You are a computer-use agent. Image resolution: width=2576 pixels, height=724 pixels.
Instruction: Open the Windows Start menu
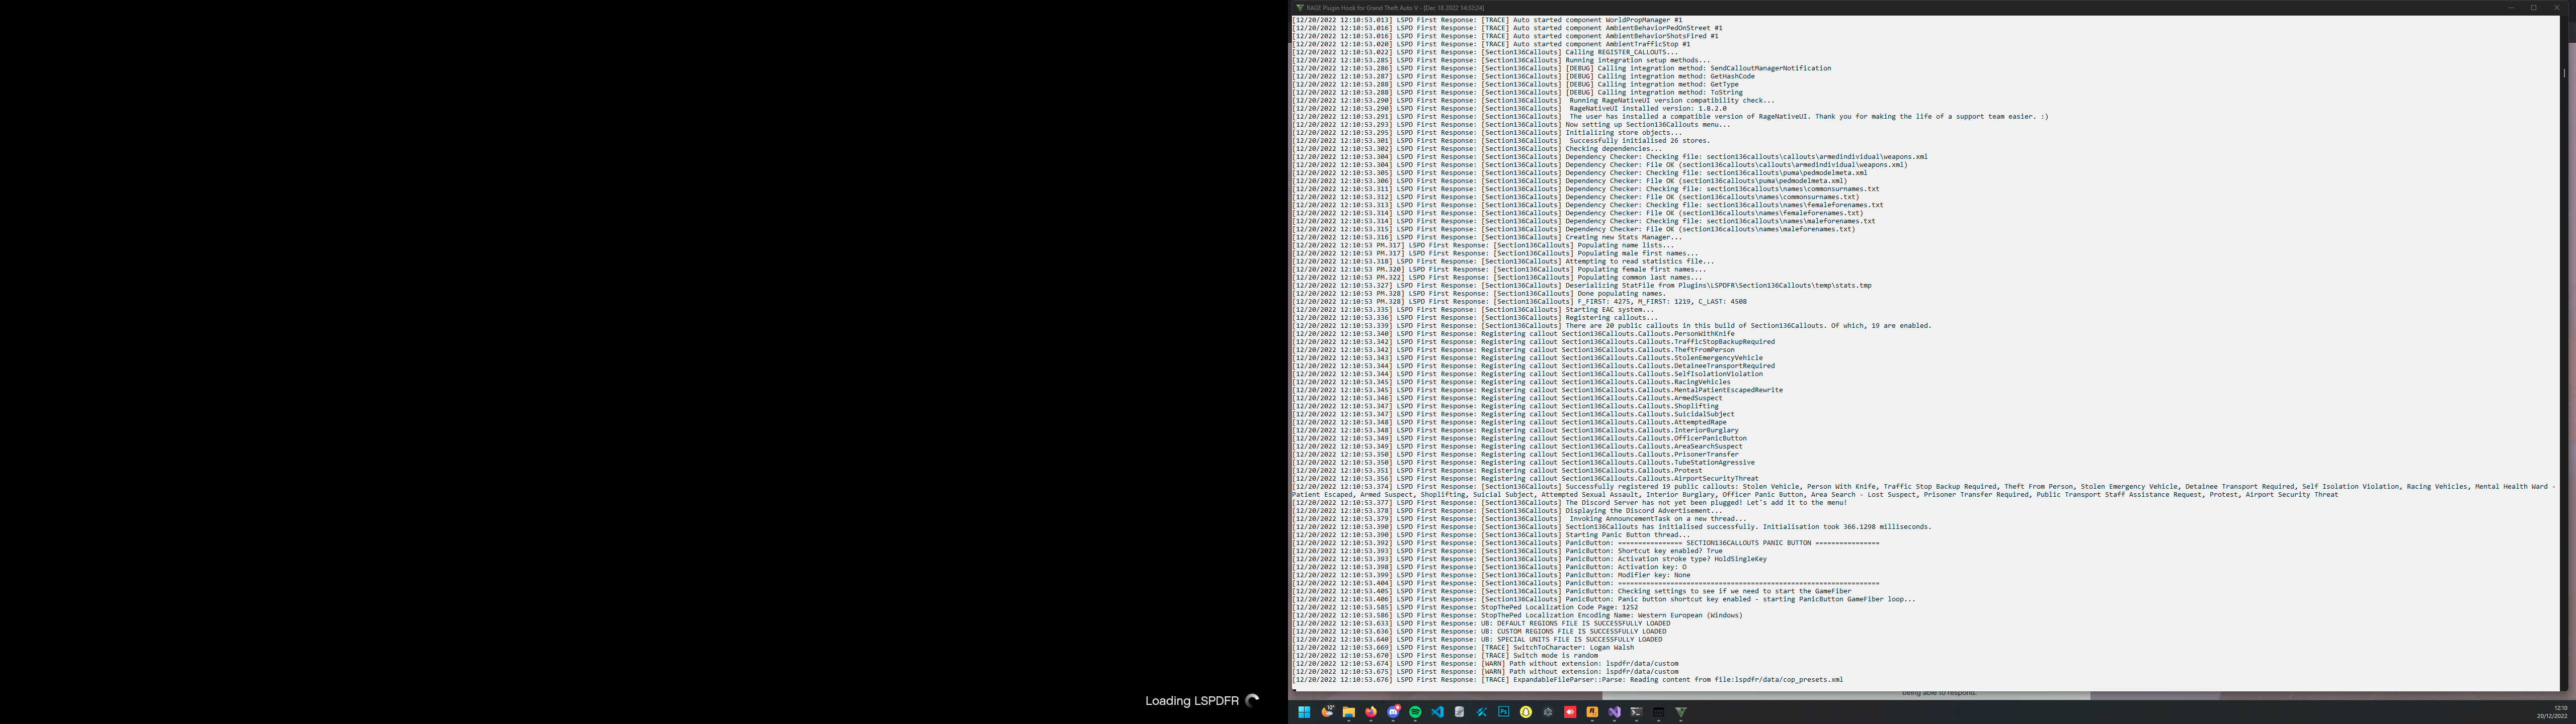(1304, 712)
